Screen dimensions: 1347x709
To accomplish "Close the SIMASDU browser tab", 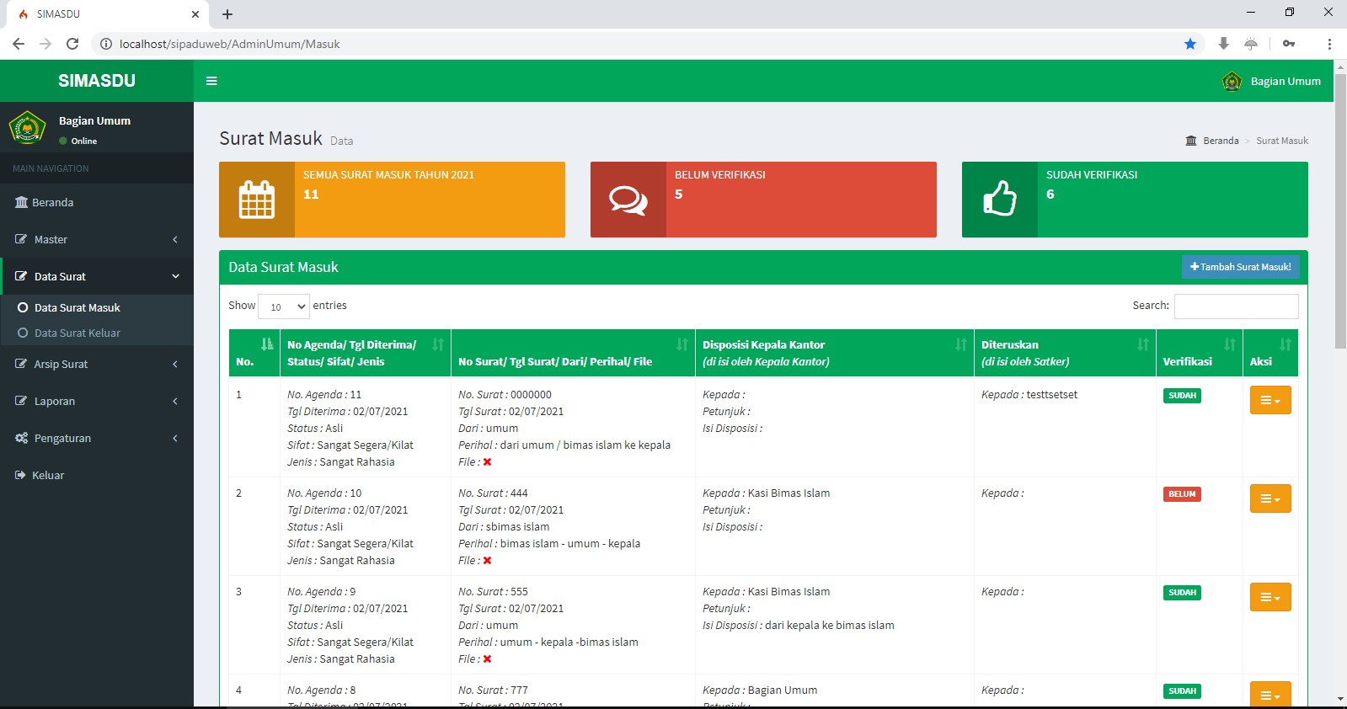I will (195, 14).
